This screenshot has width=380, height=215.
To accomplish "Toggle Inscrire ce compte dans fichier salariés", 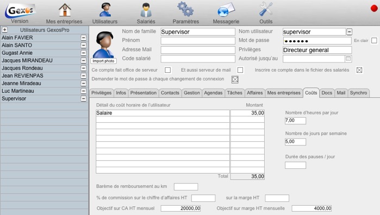I will (x=359, y=70).
